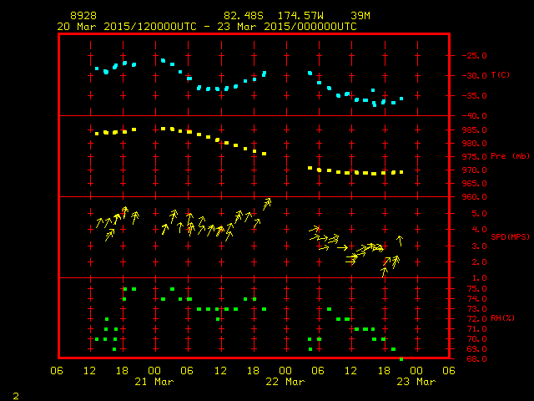The image size is (534, 401).
Task: Click the Pre (mb) pressure axis label
Action: tap(510, 156)
